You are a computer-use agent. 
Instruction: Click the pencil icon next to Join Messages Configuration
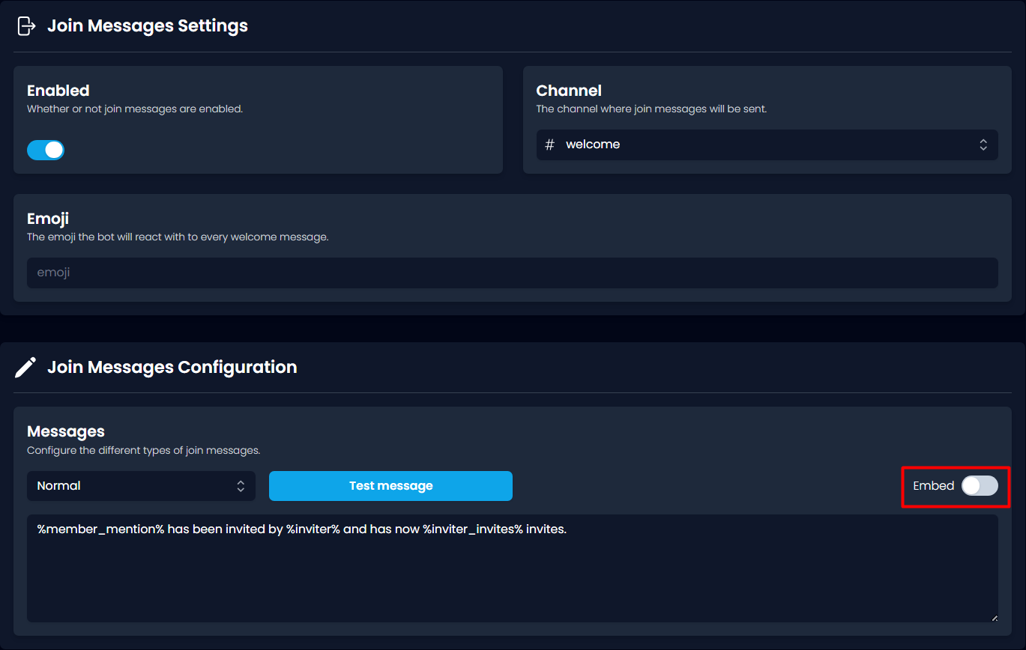(x=25, y=367)
